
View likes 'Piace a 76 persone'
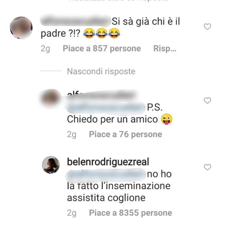pyautogui.click(x=125, y=134)
